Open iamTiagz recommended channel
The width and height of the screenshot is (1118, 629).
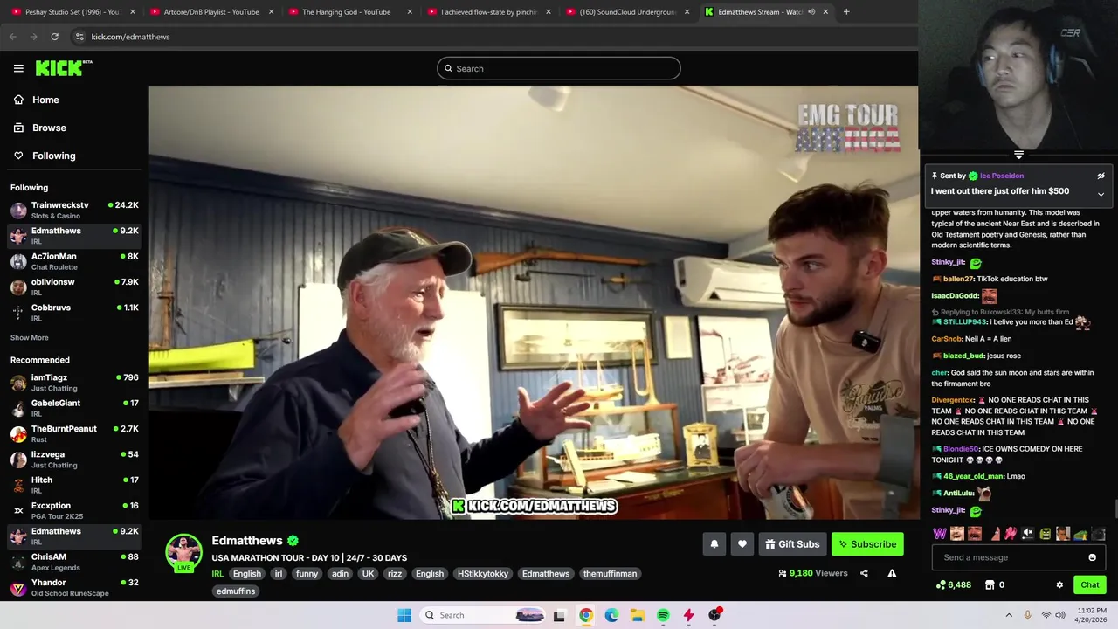coord(74,382)
